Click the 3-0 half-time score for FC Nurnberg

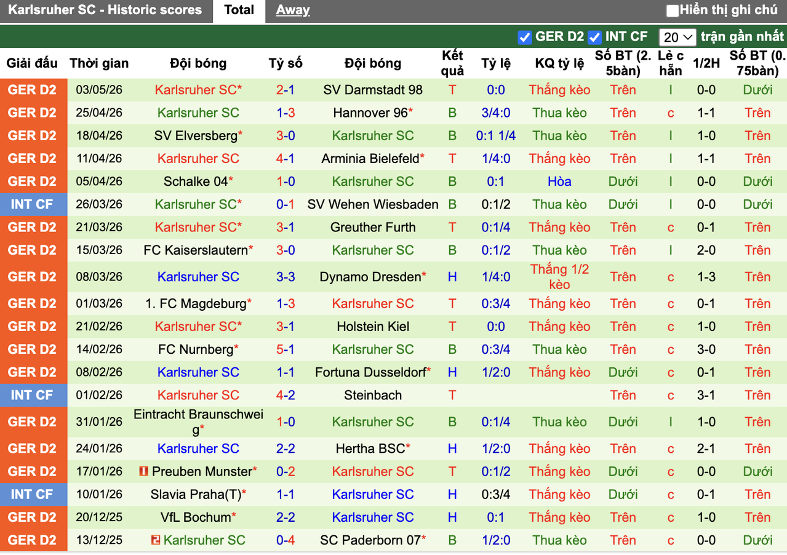pos(706,349)
